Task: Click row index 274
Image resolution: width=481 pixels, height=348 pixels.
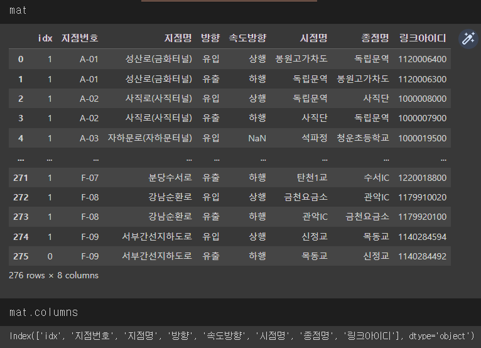Action: (x=21, y=237)
